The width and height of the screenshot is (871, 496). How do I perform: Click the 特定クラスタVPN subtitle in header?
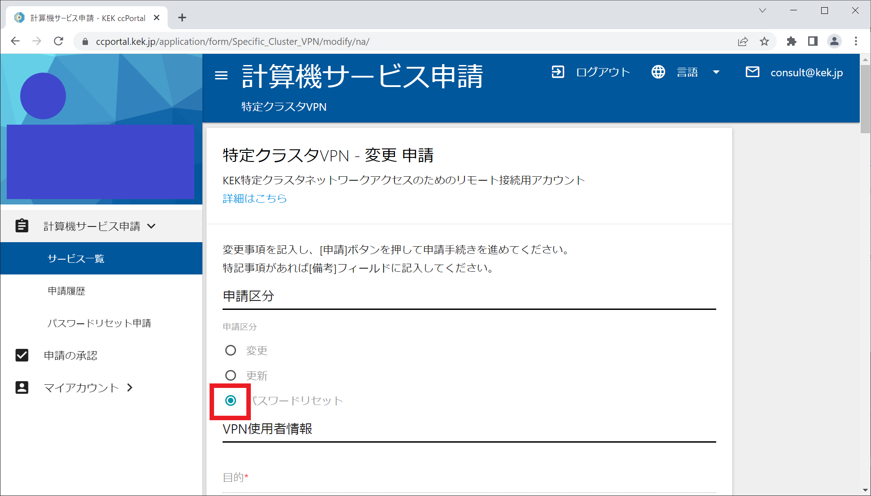(284, 107)
